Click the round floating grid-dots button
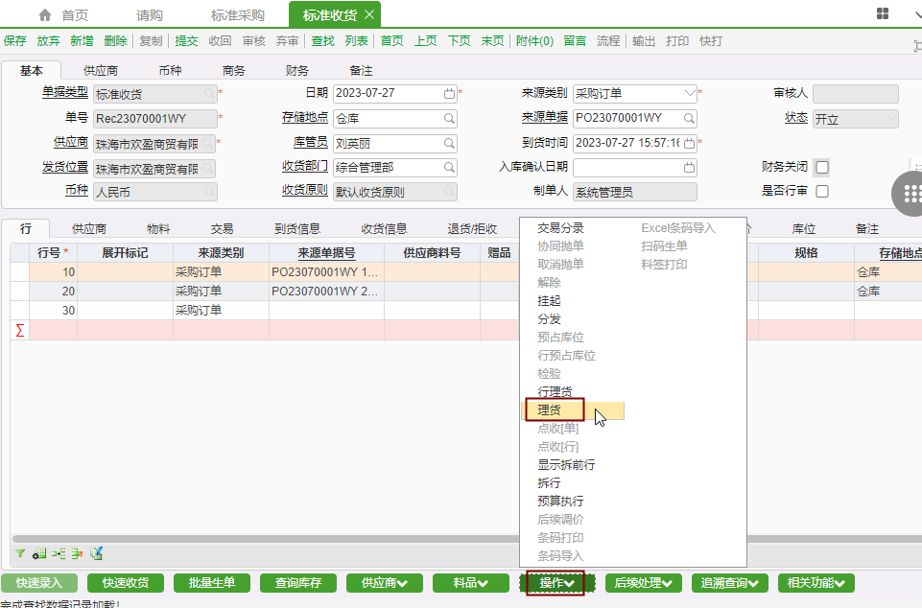Image resolution: width=922 pixels, height=608 pixels. (x=908, y=194)
